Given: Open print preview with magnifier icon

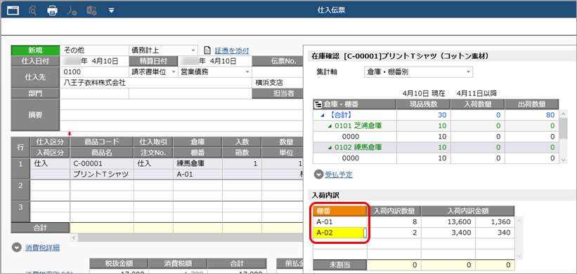Looking at the screenshot, I should (x=33, y=11).
